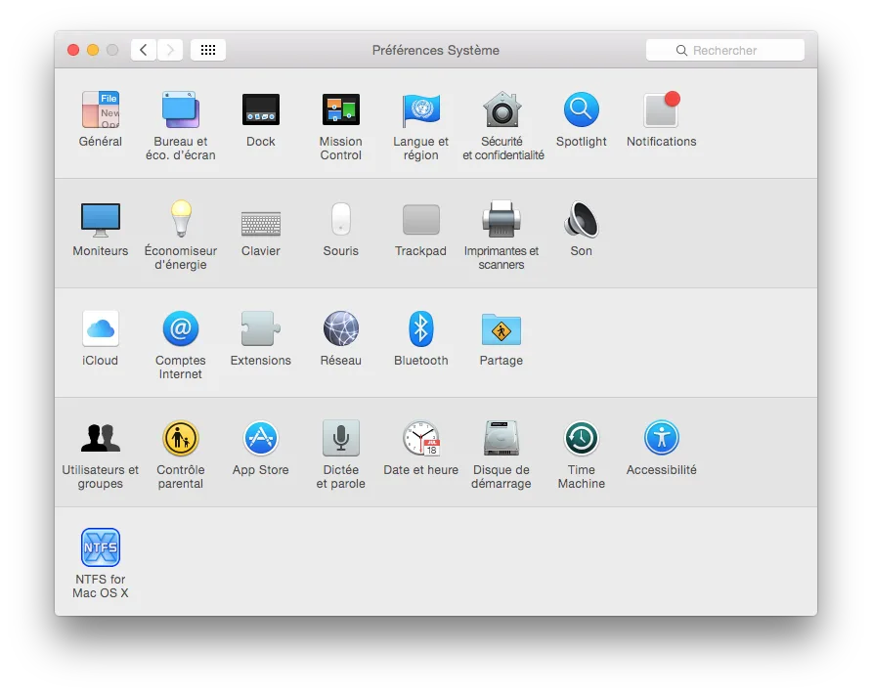Open Comptes Internet preferences
The image size is (872, 694).
pyautogui.click(x=181, y=328)
